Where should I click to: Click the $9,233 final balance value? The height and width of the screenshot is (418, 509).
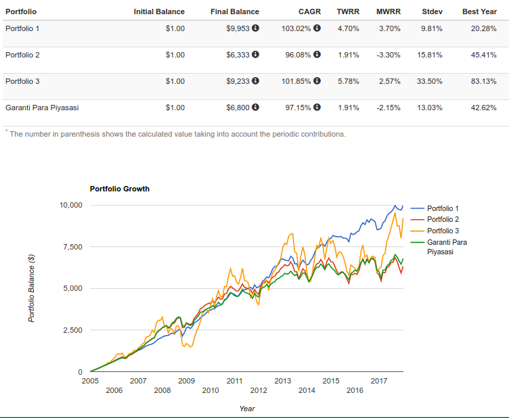[238, 81]
